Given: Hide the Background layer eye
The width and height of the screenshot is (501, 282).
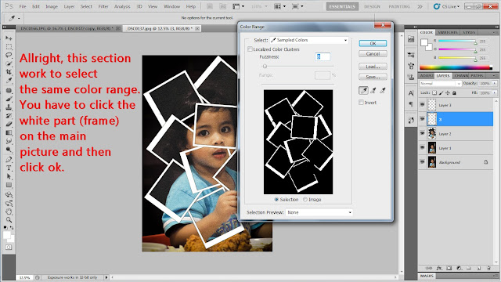Looking at the screenshot, I should (x=423, y=162).
